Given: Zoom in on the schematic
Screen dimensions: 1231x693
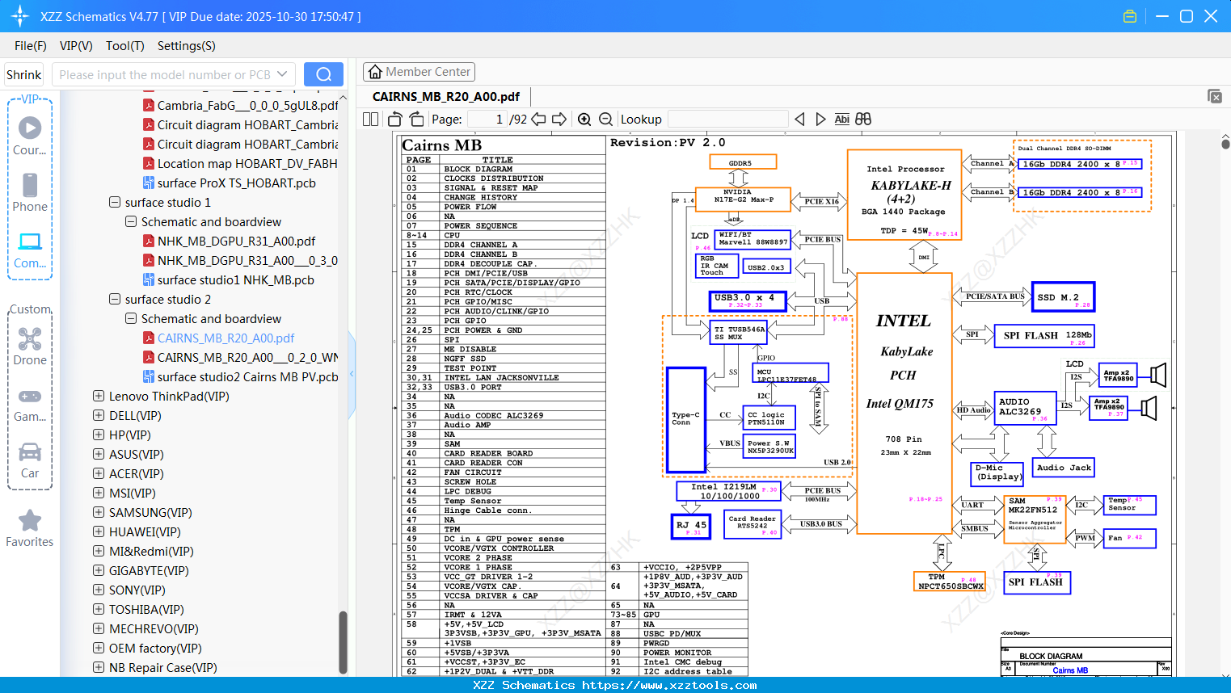Looking at the screenshot, I should [584, 119].
